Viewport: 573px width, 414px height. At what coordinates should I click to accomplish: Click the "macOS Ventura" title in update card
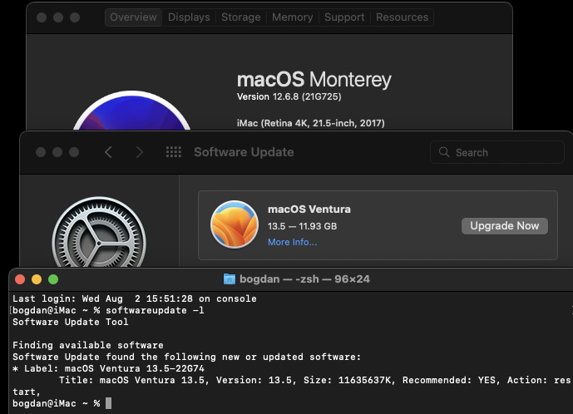click(309, 209)
